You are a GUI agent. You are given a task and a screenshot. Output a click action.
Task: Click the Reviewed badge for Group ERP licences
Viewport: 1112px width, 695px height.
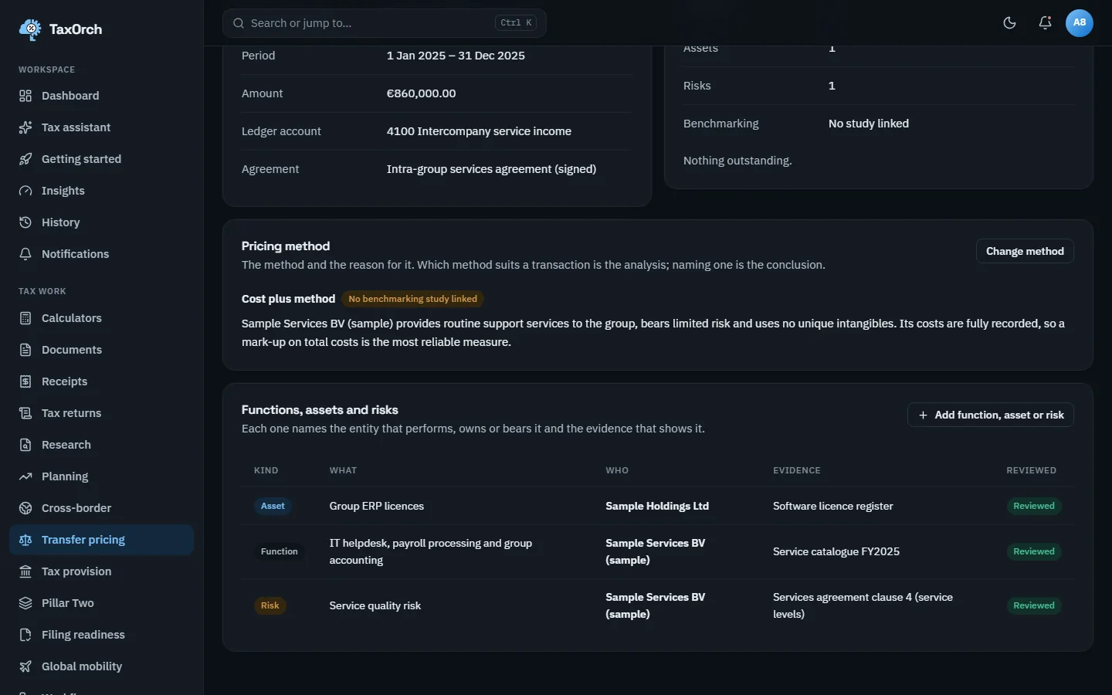[1034, 507]
